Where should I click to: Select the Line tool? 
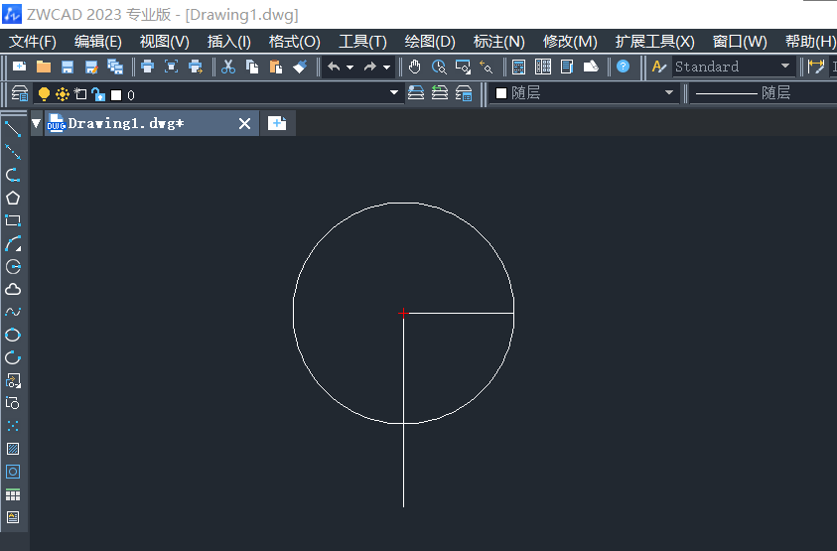(13, 129)
